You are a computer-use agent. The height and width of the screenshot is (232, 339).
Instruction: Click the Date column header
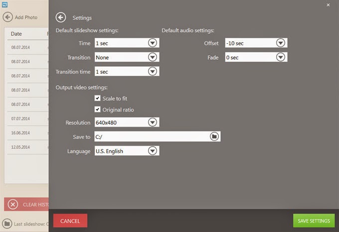click(x=16, y=34)
